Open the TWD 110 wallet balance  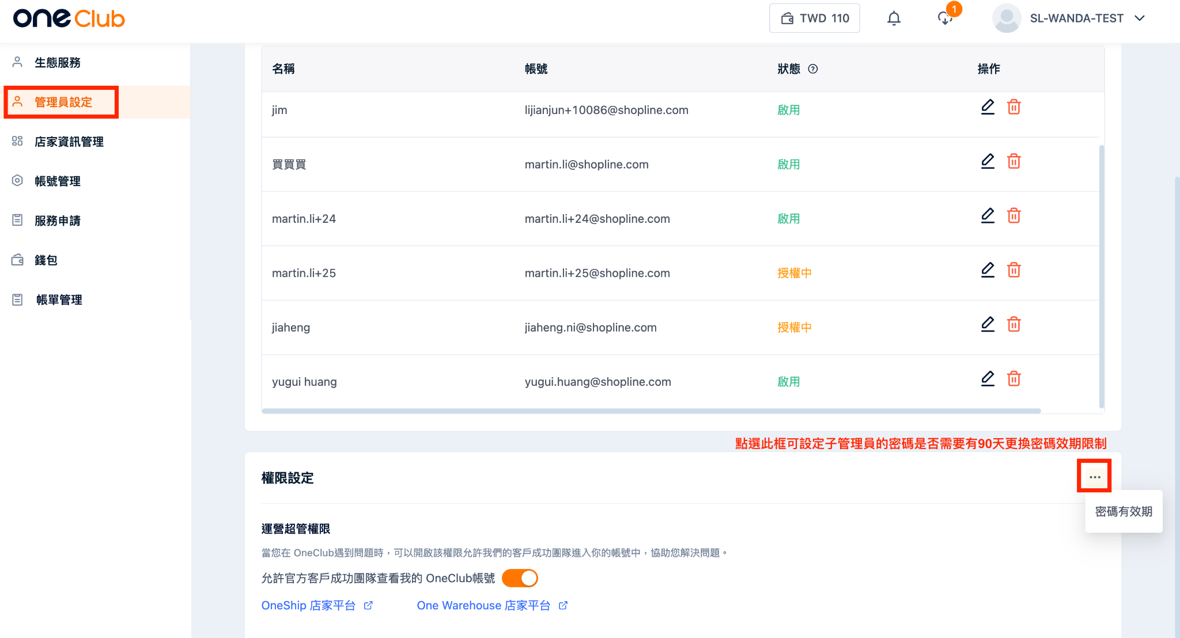click(x=815, y=18)
